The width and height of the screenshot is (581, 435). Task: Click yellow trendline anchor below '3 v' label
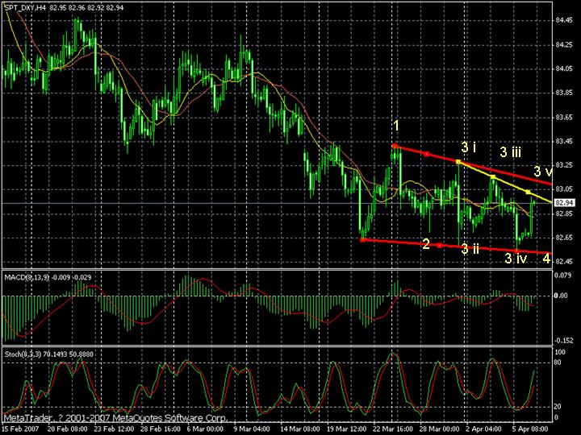tap(528, 192)
